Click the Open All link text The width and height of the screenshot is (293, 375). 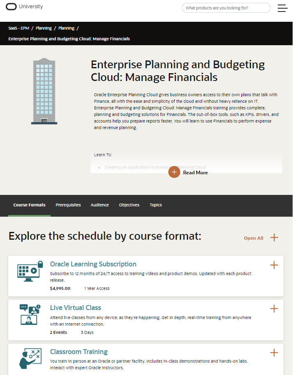click(253, 238)
